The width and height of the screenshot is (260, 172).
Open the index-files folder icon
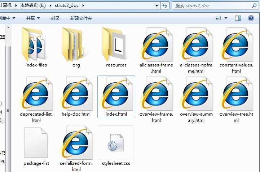[35, 44]
